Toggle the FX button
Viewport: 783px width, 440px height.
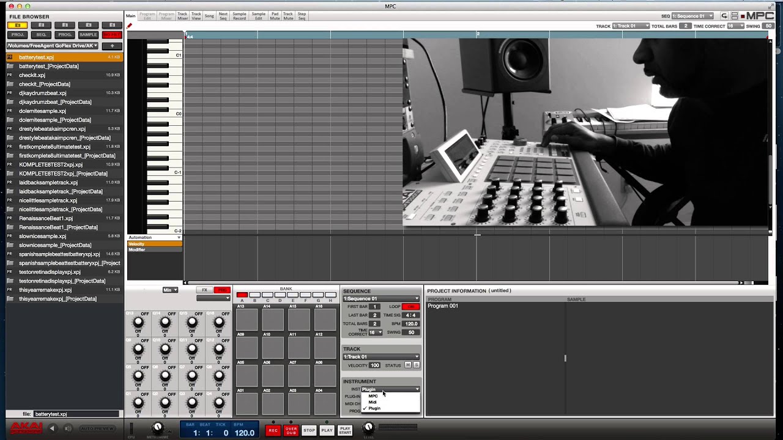point(205,290)
